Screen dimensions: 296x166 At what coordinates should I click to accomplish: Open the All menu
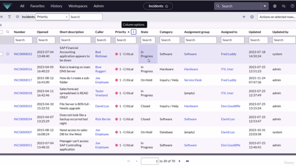coord(22,6)
